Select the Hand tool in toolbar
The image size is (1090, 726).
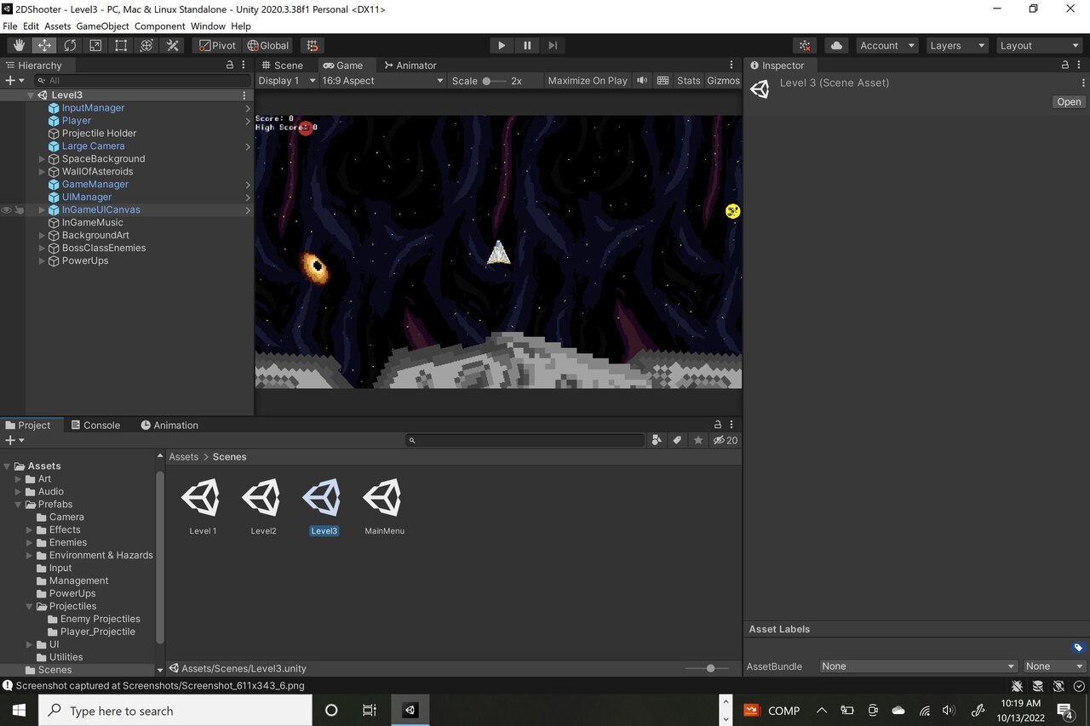[x=19, y=45]
